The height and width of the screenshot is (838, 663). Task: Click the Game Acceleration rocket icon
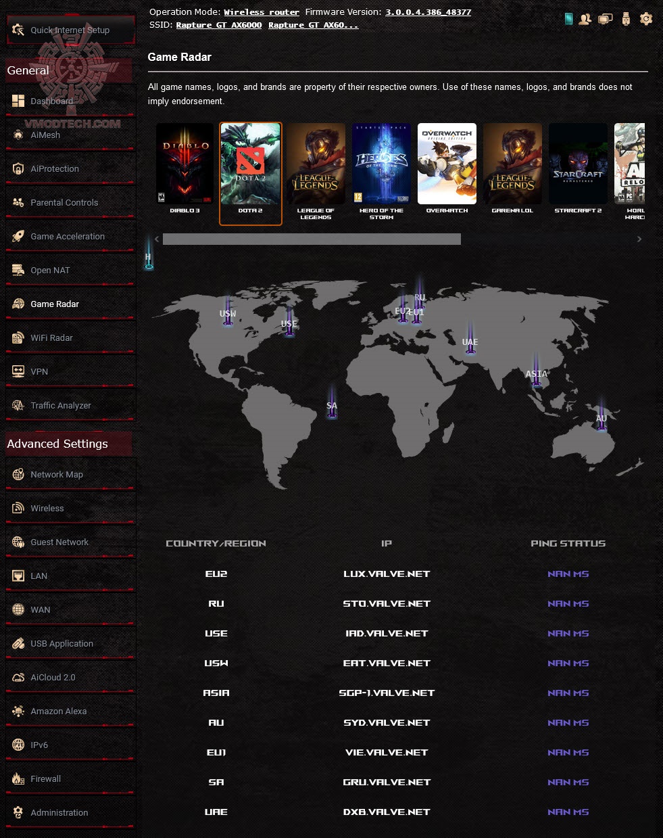pyautogui.click(x=18, y=237)
